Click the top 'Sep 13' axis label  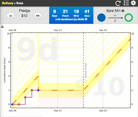pos(58,30)
